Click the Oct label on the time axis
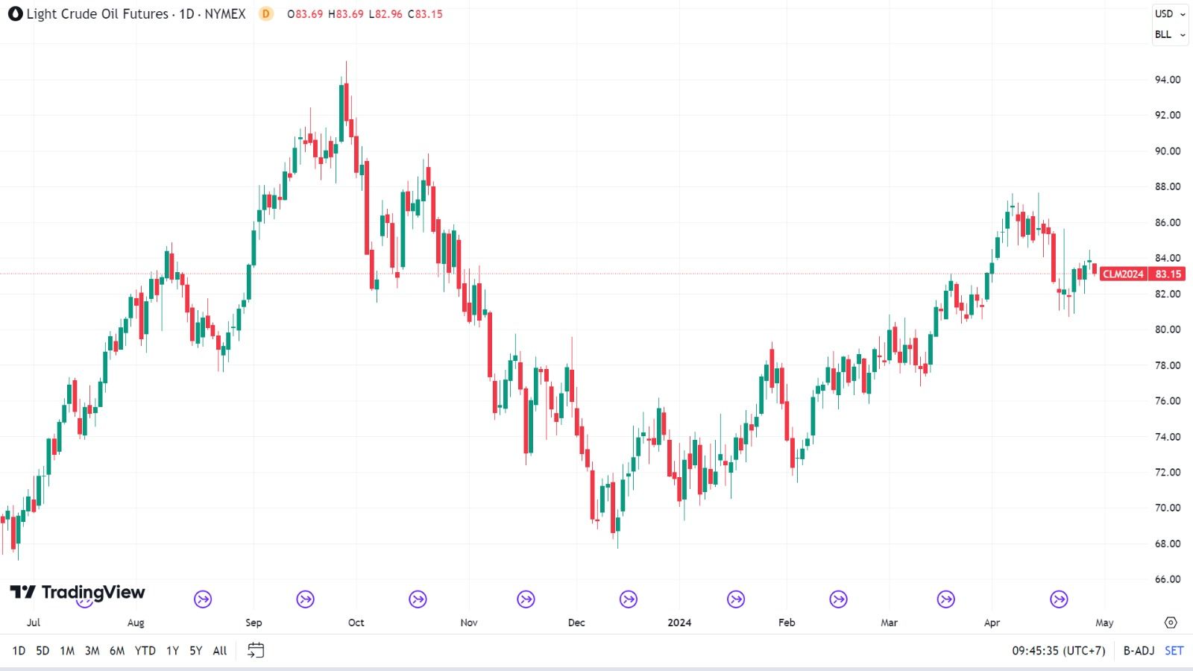Viewport: 1193px width, 671px height. (356, 623)
